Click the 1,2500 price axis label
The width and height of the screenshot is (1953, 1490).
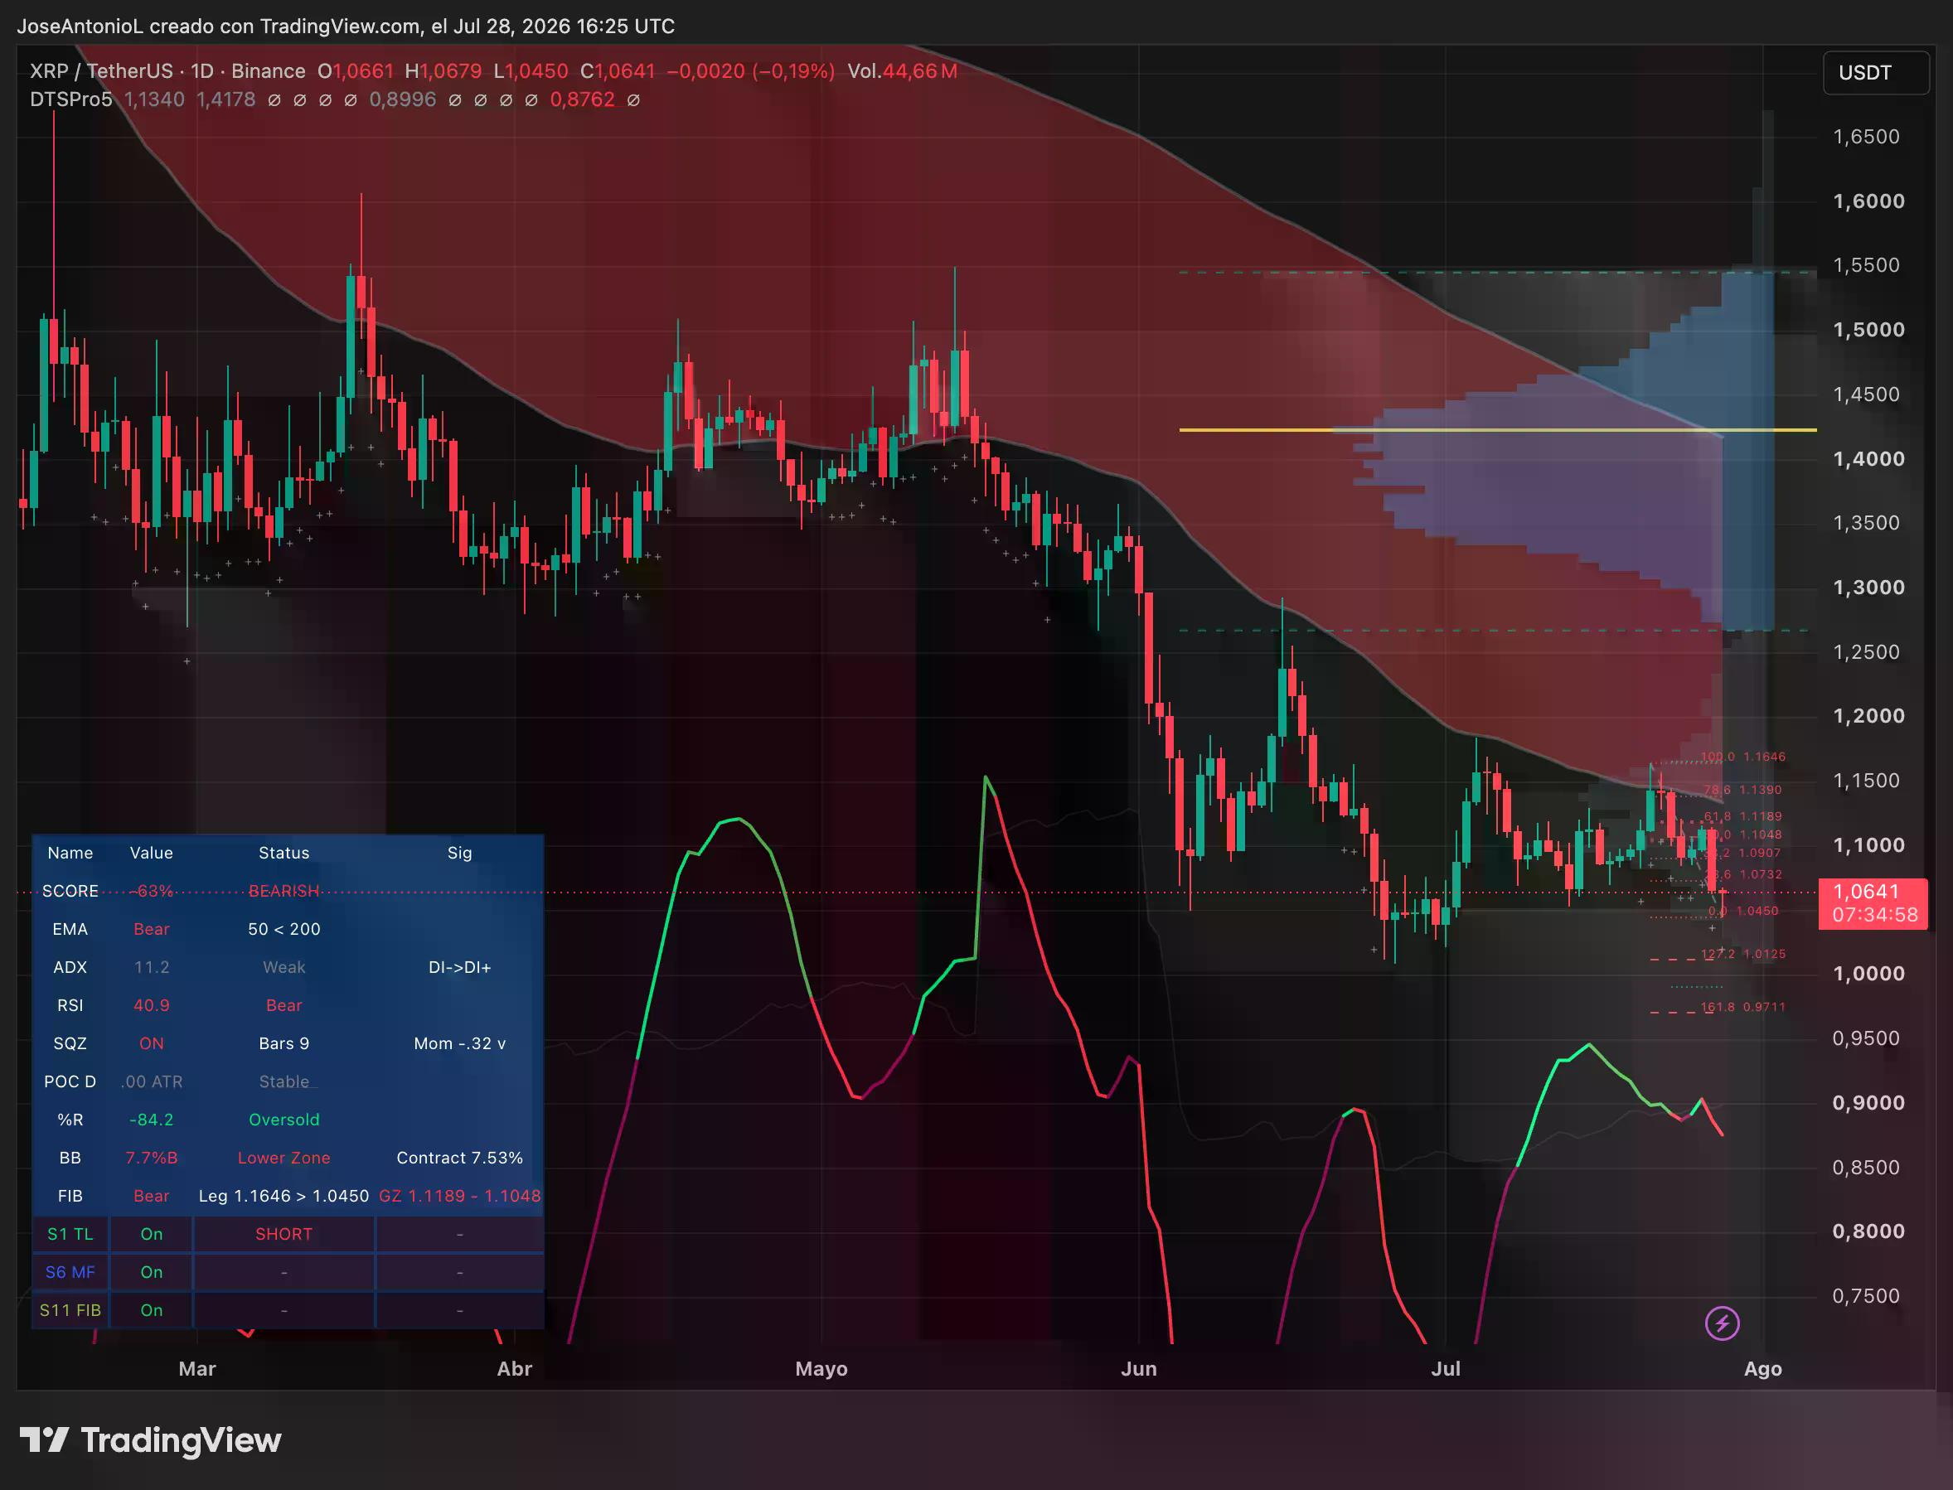(x=1867, y=652)
